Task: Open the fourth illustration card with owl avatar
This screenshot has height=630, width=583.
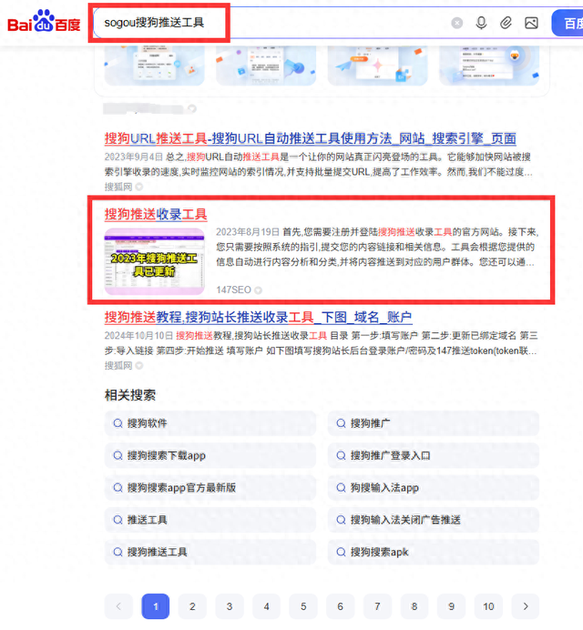Action: (489, 65)
